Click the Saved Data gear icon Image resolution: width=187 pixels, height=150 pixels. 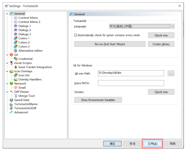point(12,100)
